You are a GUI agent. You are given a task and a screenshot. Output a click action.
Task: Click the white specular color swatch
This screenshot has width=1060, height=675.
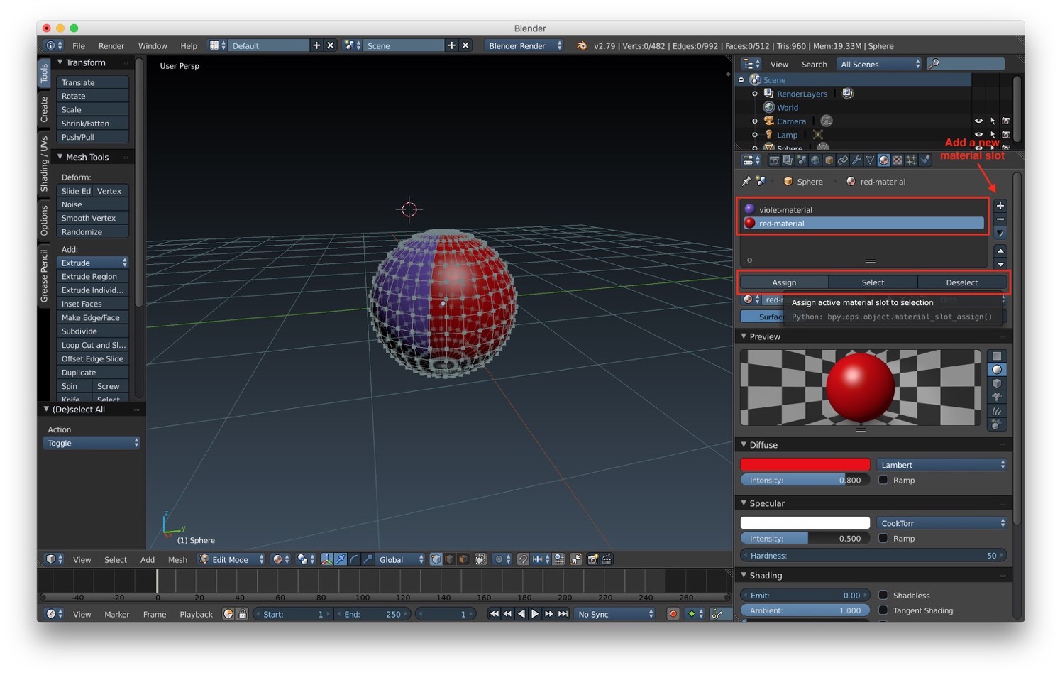point(805,523)
